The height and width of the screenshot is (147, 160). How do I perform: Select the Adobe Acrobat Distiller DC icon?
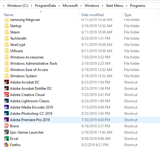point(7,89)
